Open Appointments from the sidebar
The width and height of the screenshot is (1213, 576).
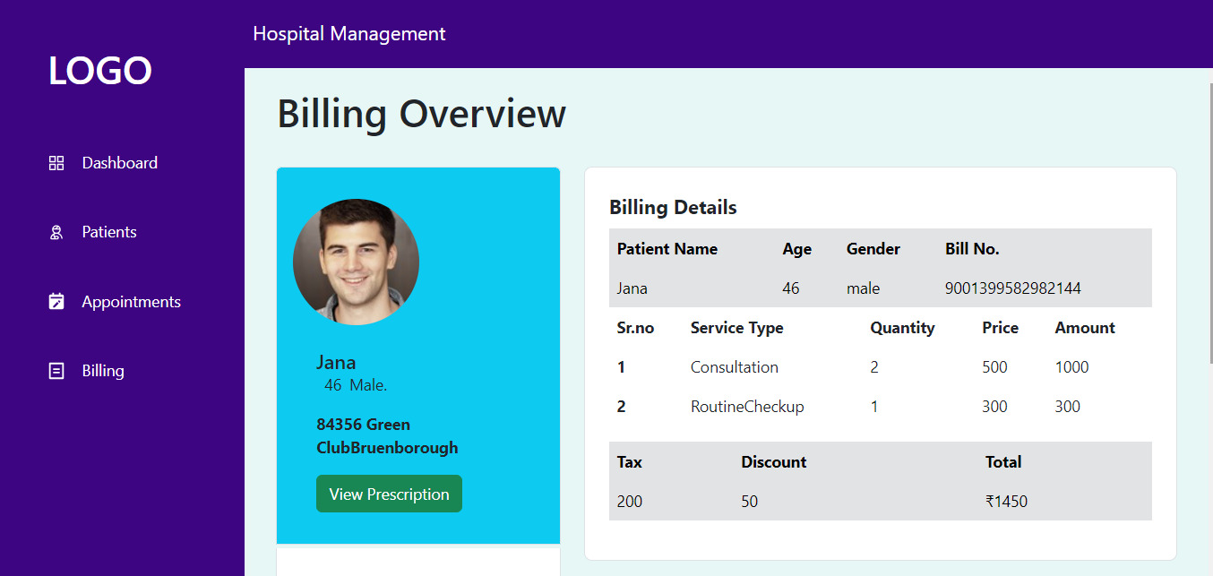131,302
